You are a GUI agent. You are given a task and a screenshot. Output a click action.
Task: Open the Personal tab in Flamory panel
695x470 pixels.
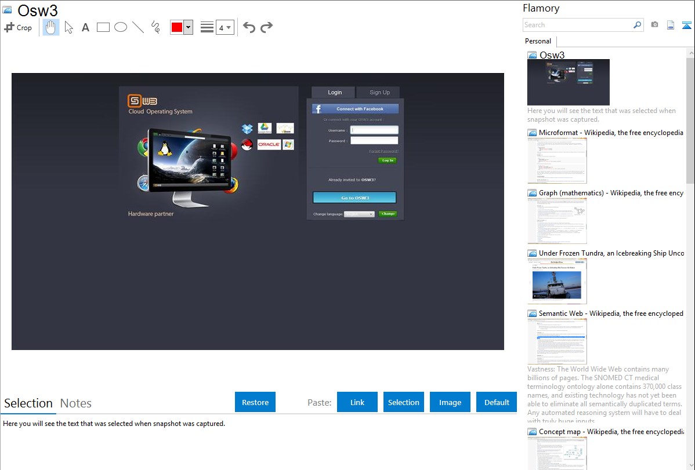[538, 41]
